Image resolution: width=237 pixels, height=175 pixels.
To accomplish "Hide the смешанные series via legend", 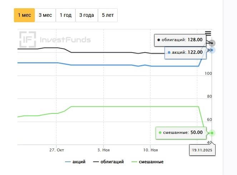I will point(148,162).
